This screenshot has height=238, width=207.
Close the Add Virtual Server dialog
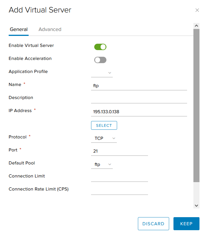pyautogui.click(x=197, y=10)
